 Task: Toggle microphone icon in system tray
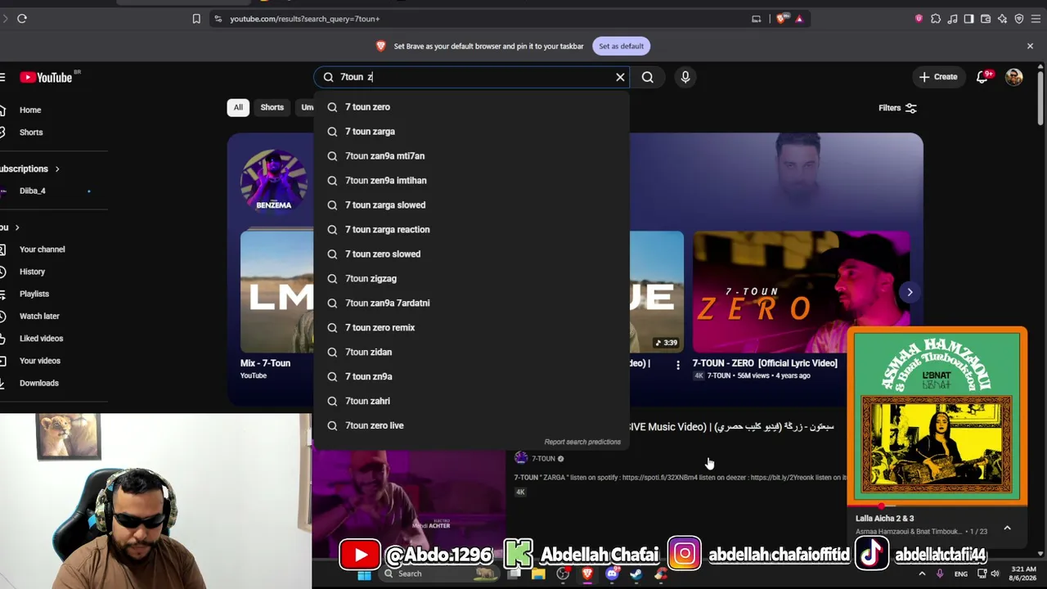tap(940, 573)
